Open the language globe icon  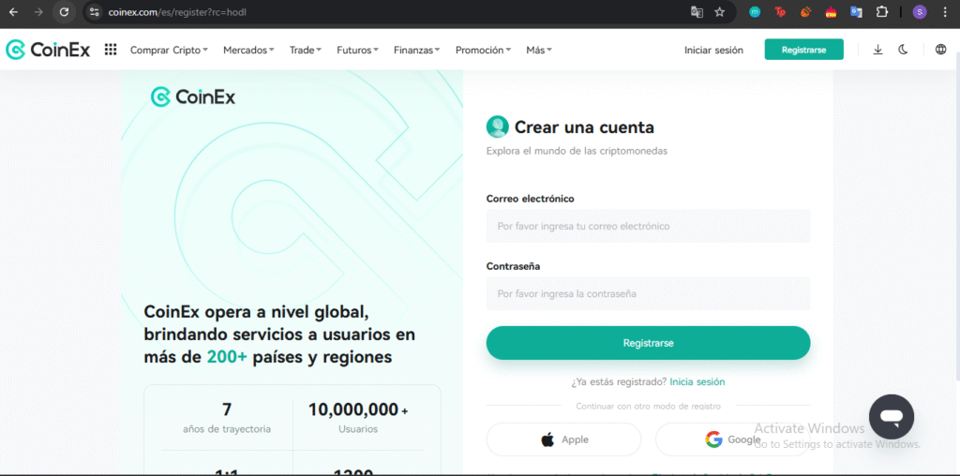[x=941, y=51]
